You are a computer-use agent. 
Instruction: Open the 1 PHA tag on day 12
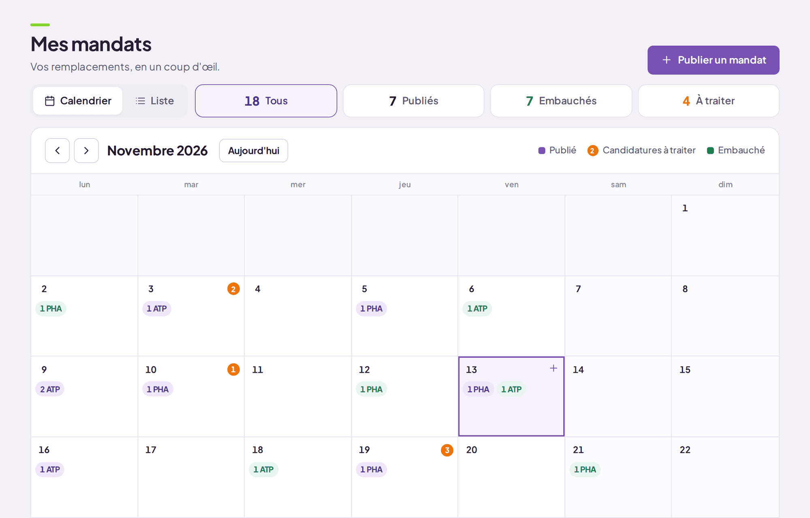[371, 389]
